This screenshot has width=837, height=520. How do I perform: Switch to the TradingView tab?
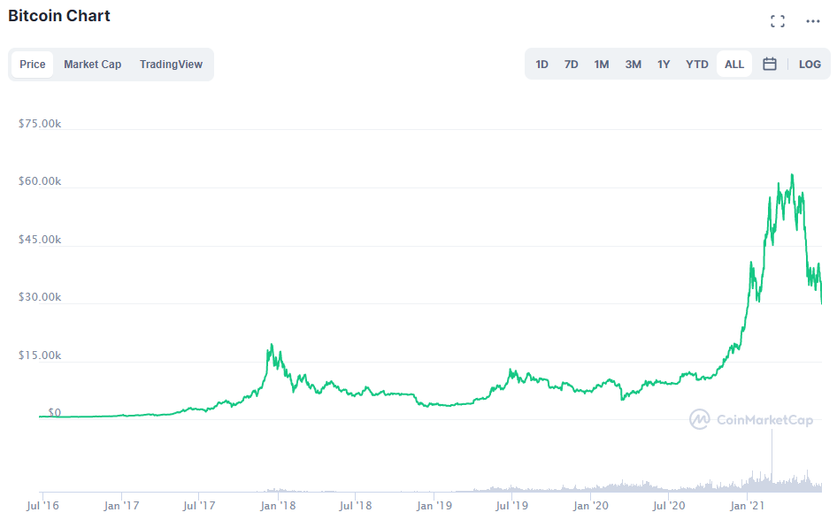point(171,65)
